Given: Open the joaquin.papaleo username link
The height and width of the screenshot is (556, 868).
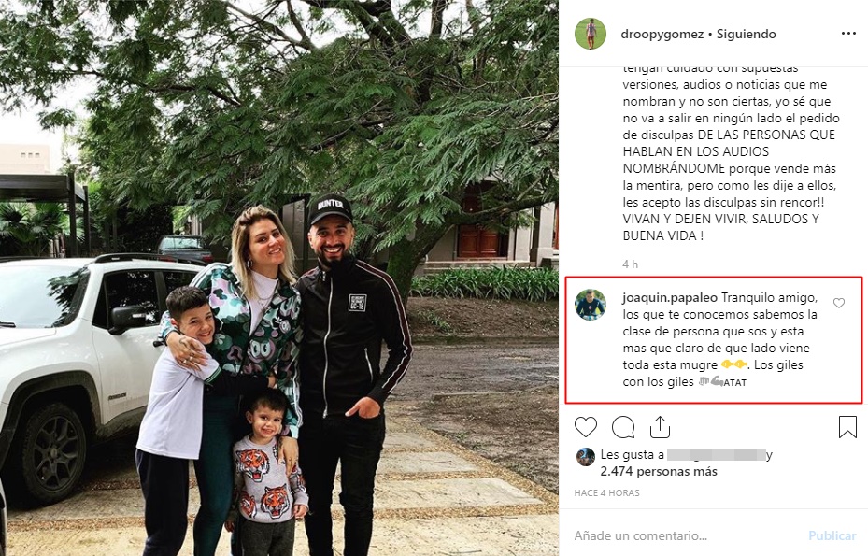Looking at the screenshot, I should pos(670,298).
